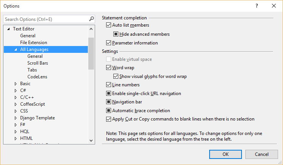
Task: Expand the C# language node
Action: (16, 90)
